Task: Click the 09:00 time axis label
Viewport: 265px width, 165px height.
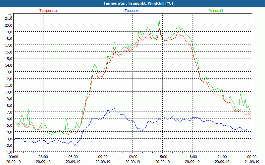Action: click(x=103, y=157)
